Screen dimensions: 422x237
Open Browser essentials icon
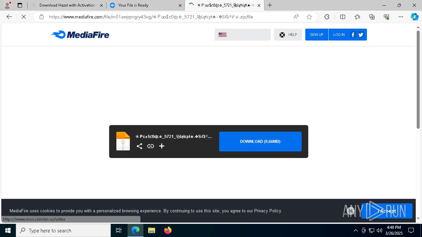coord(386,17)
